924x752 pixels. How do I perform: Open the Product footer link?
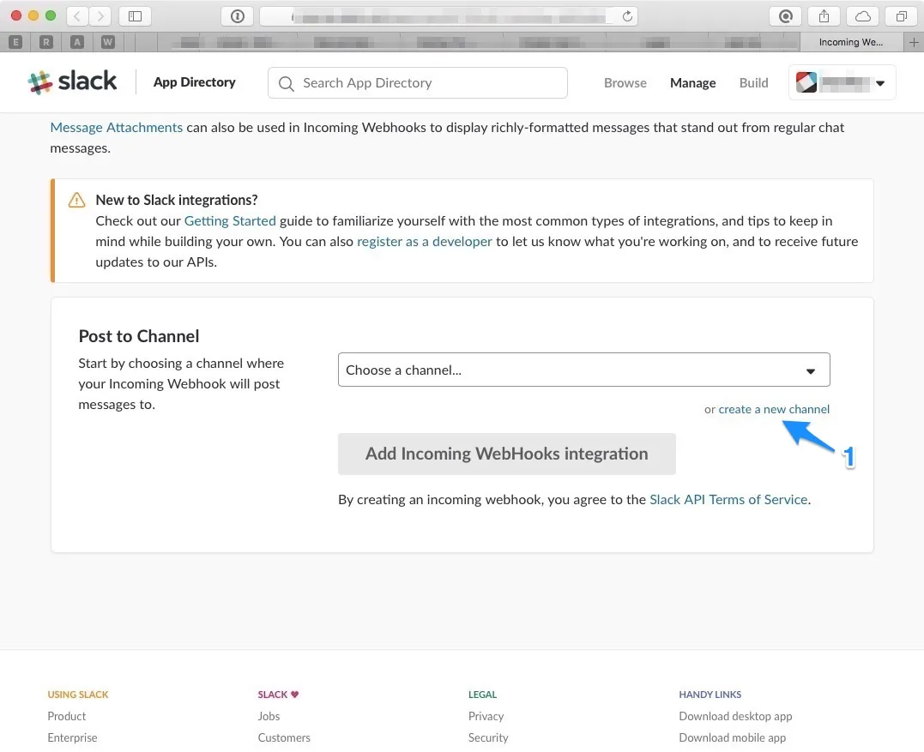pyautogui.click(x=67, y=716)
